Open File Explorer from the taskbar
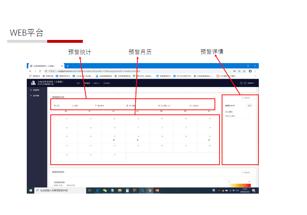 tap(120, 190)
